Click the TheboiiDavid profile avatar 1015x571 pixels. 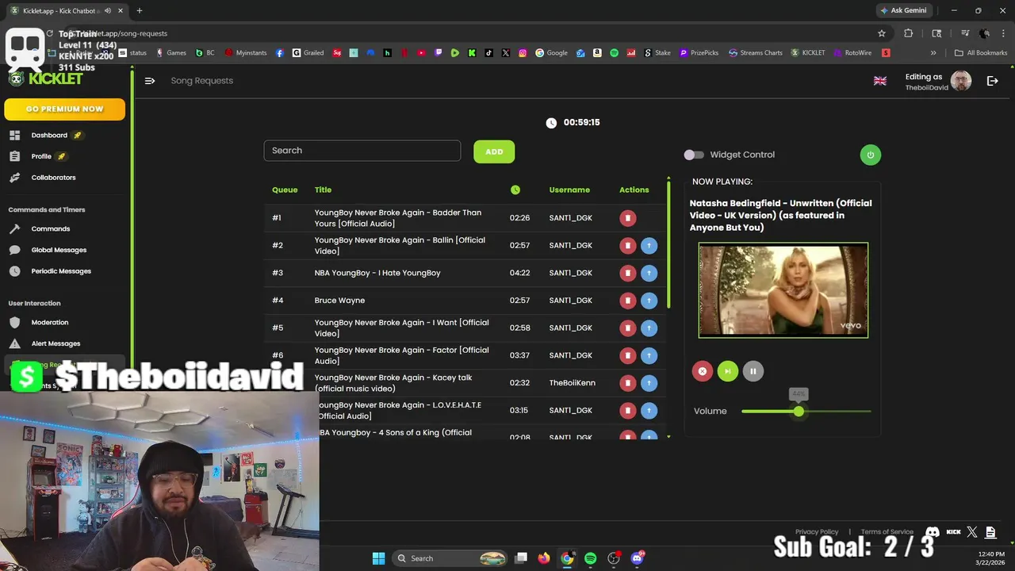click(961, 81)
